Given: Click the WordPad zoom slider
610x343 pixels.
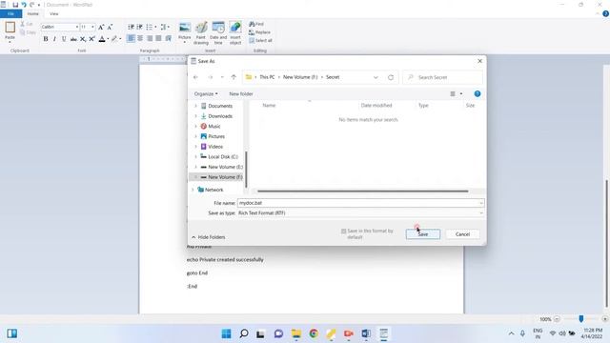Looking at the screenshot, I should tap(580, 319).
